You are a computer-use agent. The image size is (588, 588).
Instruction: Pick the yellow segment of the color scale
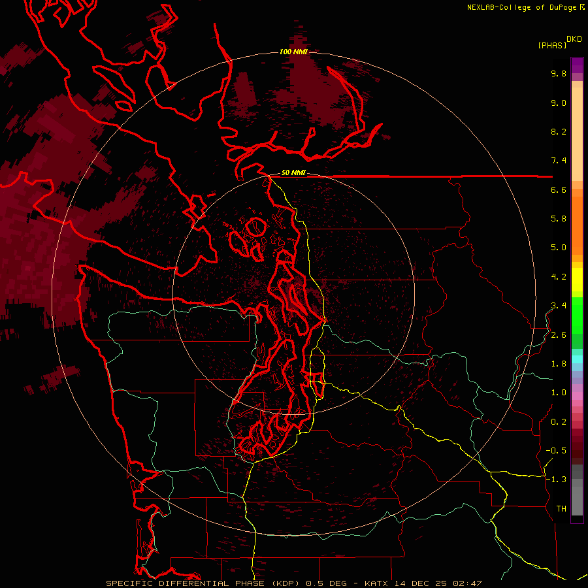coord(577,280)
